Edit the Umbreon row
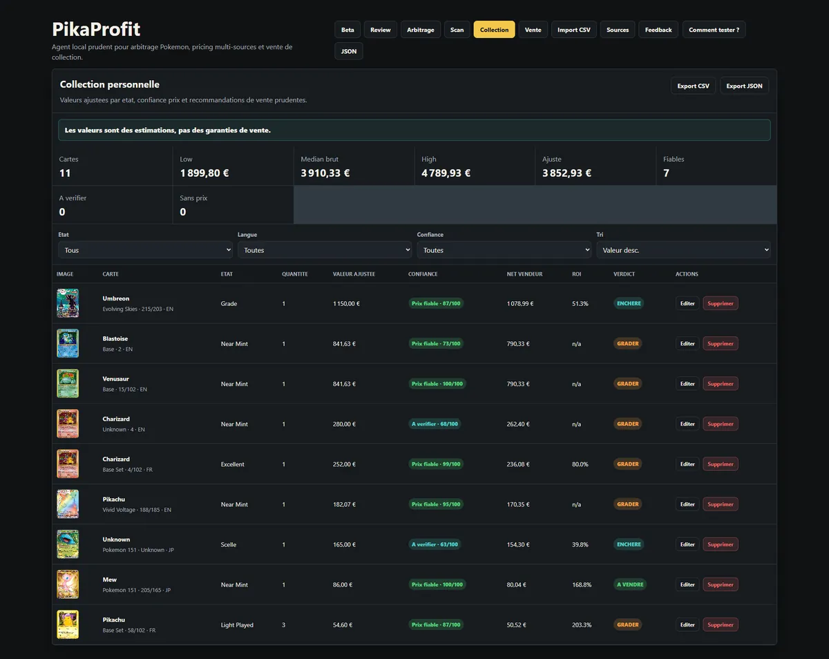Screen dimensions: 829x659 [x=687, y=303]
